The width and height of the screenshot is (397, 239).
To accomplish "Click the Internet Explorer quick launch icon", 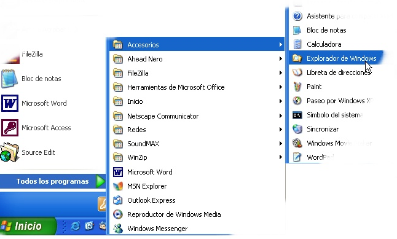I will point(76,226).
